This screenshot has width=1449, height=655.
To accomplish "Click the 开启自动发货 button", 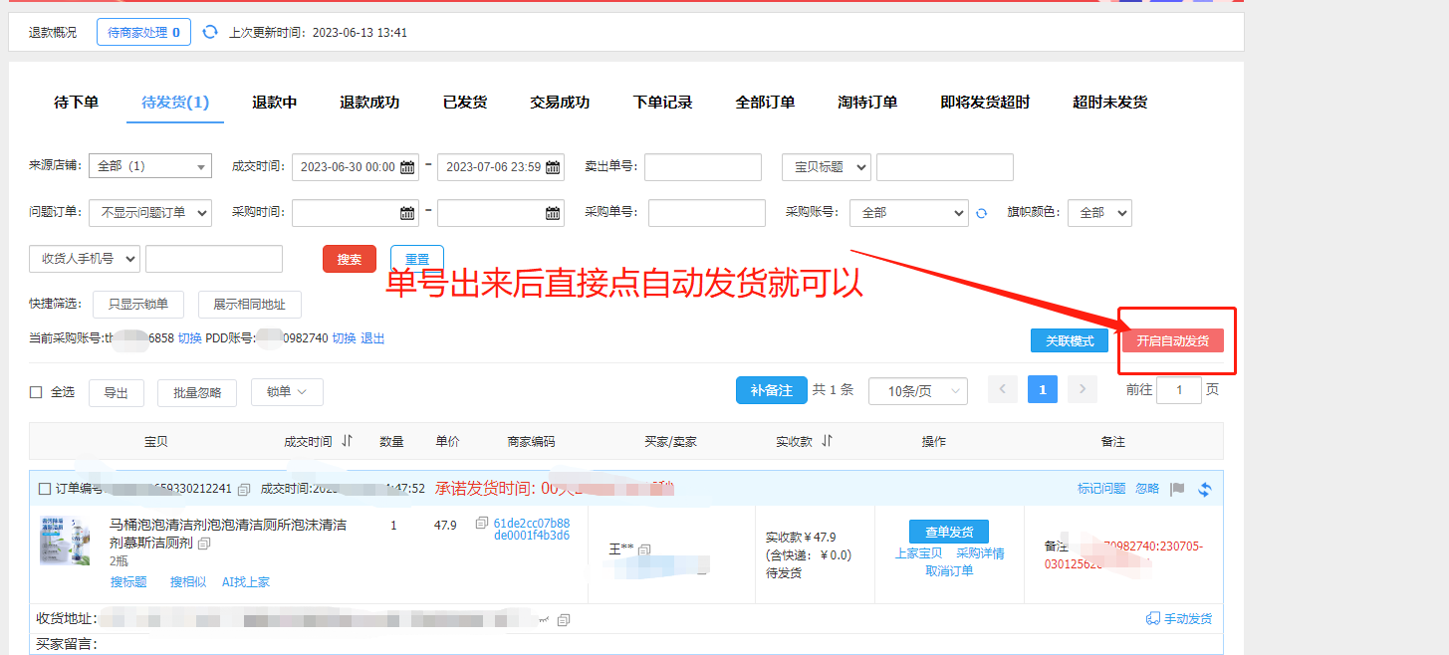I will coord(1172,340).
